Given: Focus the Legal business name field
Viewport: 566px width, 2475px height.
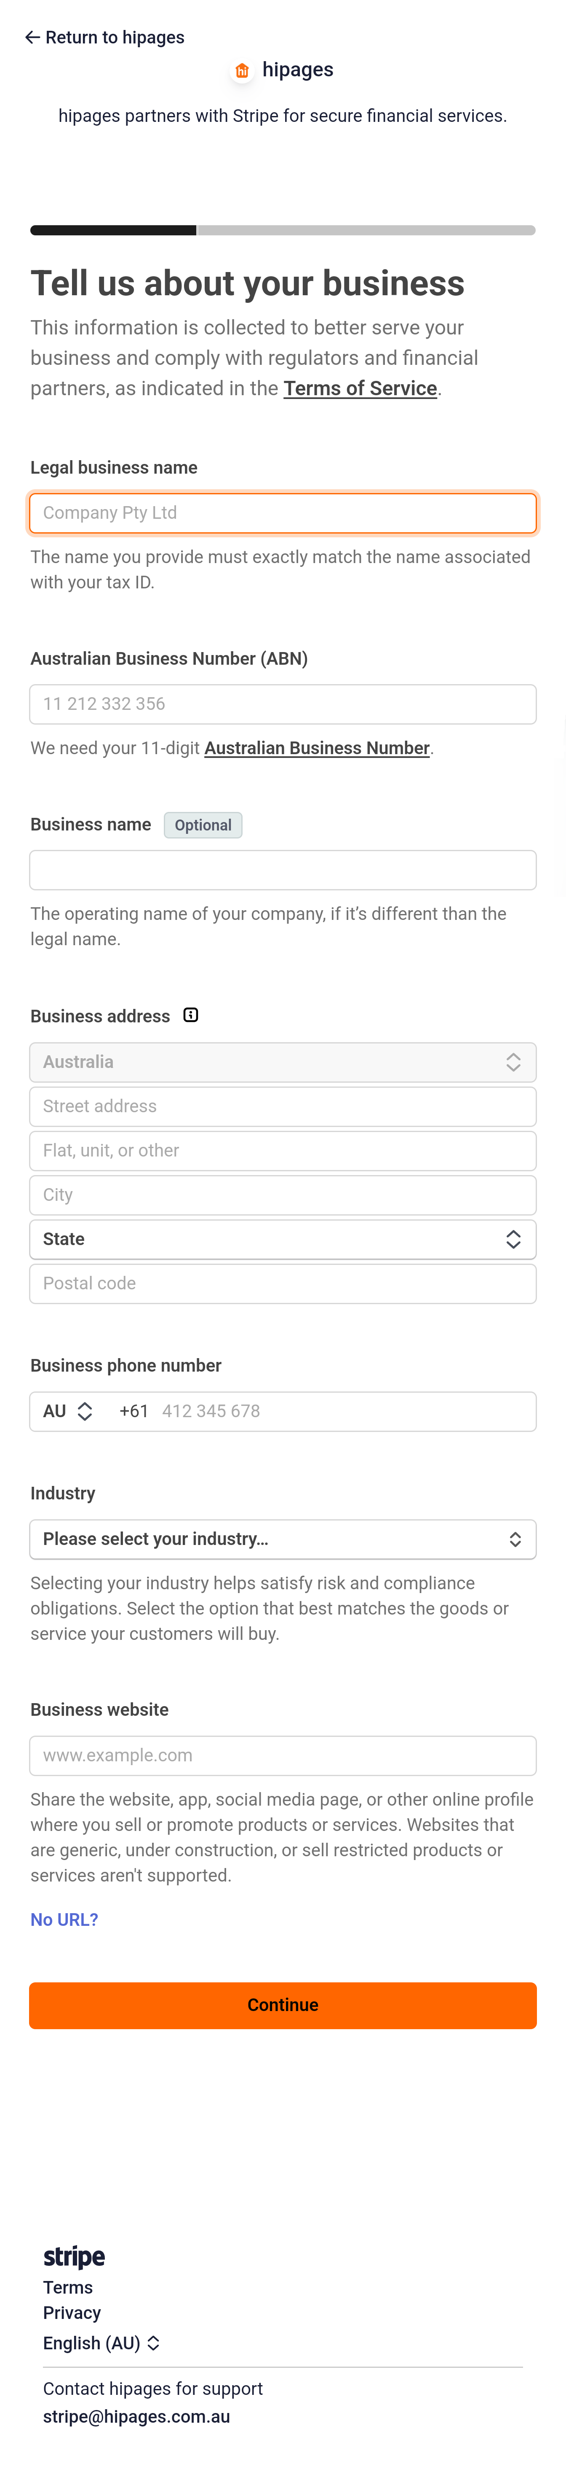Looking at the screenshot, I should coord(282,513).
